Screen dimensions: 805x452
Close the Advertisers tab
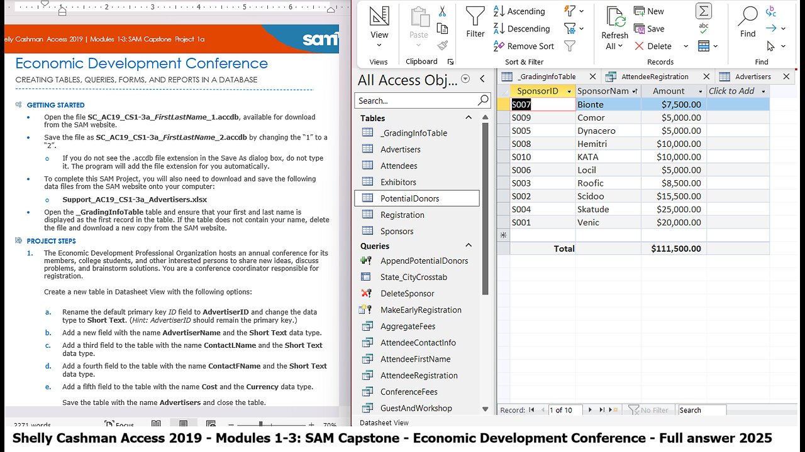(786, 77)
